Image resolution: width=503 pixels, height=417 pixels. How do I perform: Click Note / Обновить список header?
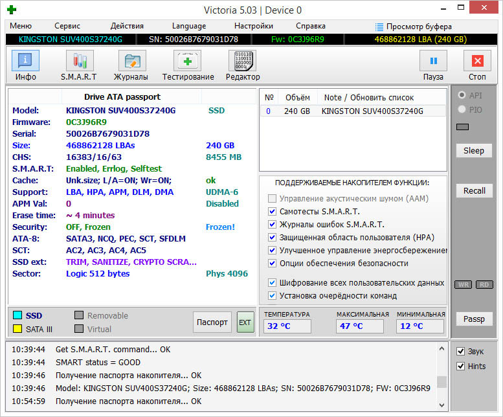pos(369,98)
